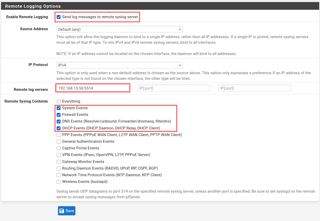Uncheck DNS Events option
The height and width of the screenshot is (221, 320).
click(59, 121)
